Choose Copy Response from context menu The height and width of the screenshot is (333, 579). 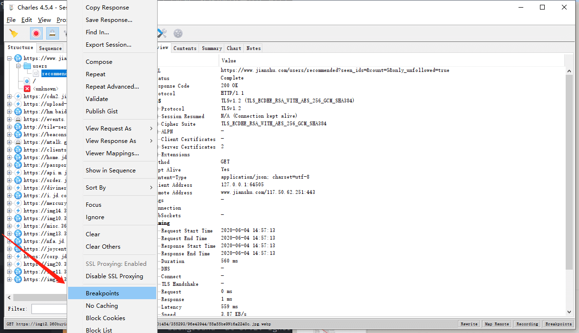pos(112,8)
